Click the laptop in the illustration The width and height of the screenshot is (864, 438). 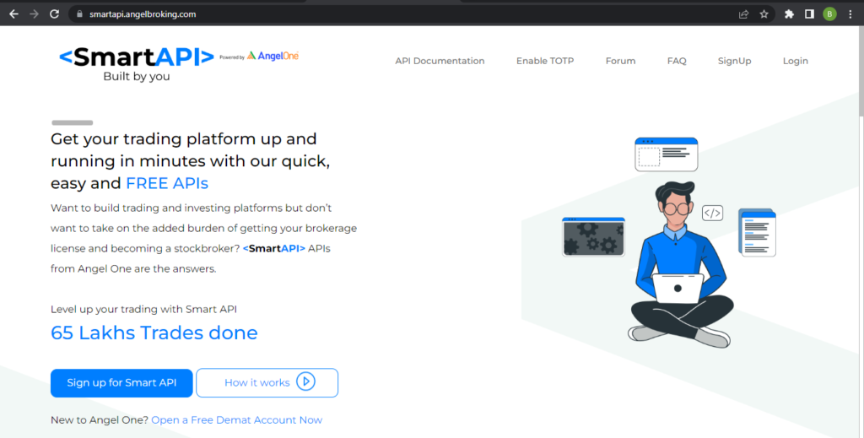678,288
